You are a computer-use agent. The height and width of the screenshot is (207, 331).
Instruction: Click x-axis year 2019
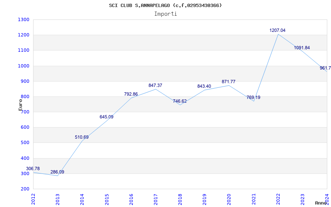(x=204, y=199)
